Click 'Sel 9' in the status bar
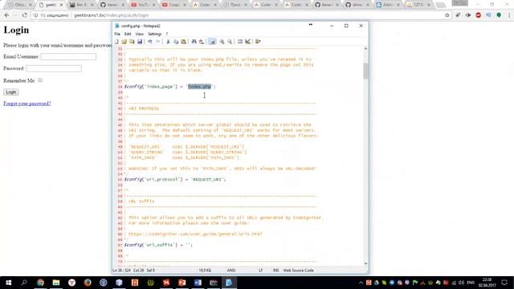This screenshot has width=514, height=289. click(x=150, y=271)
